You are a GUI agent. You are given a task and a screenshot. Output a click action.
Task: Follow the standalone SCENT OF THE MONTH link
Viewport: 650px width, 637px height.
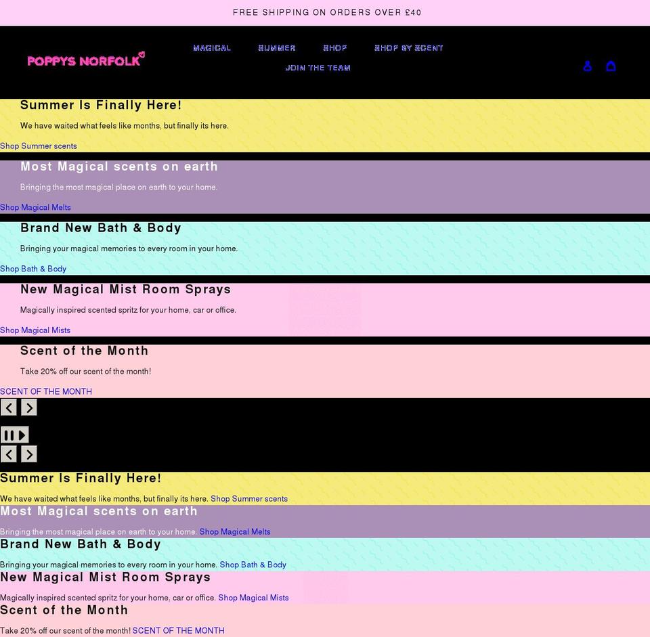[x=46, y=391]
